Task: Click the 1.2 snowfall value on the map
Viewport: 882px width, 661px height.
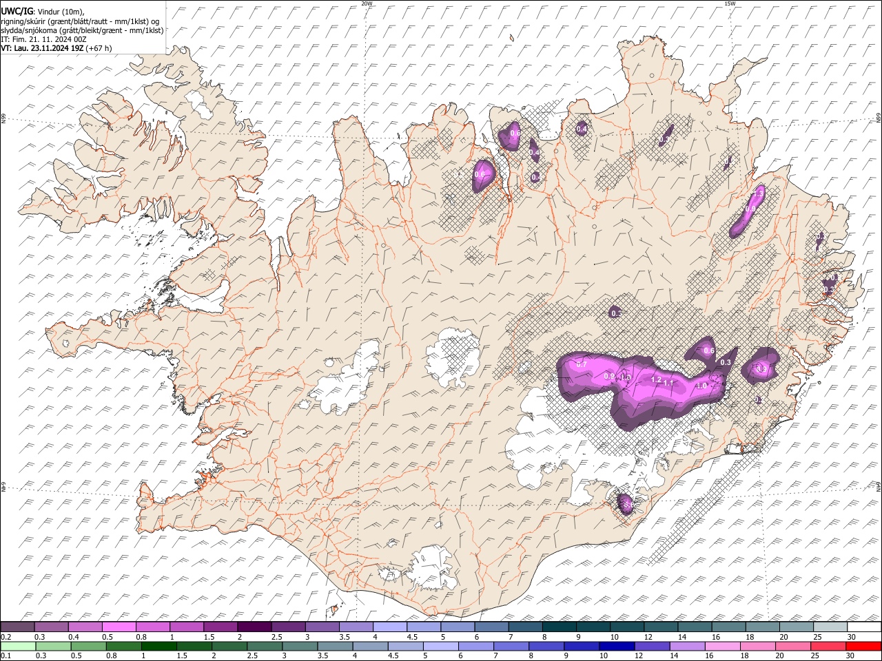Action: [656, 380]
